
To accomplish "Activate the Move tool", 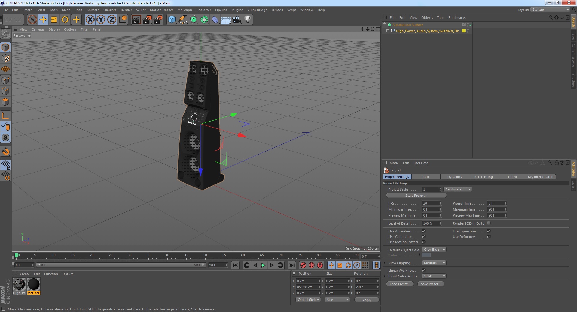I will [x=43, y=20].
